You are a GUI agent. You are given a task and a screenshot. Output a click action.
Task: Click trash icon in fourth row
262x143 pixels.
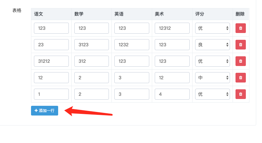(x=240, y=78)
